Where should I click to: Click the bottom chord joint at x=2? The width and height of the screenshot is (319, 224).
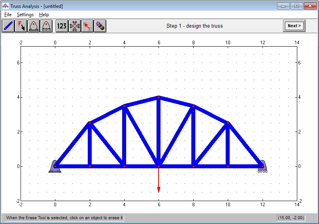pos(90,166)
